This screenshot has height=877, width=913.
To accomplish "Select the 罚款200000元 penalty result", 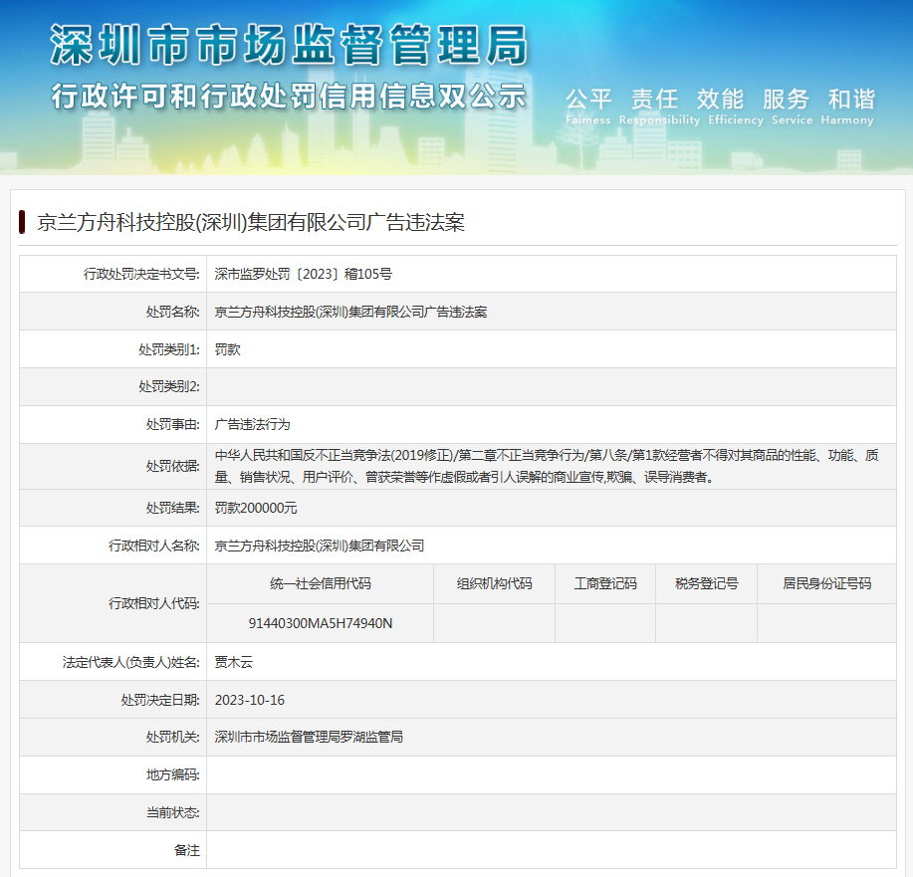I will [x=256, y=508].
